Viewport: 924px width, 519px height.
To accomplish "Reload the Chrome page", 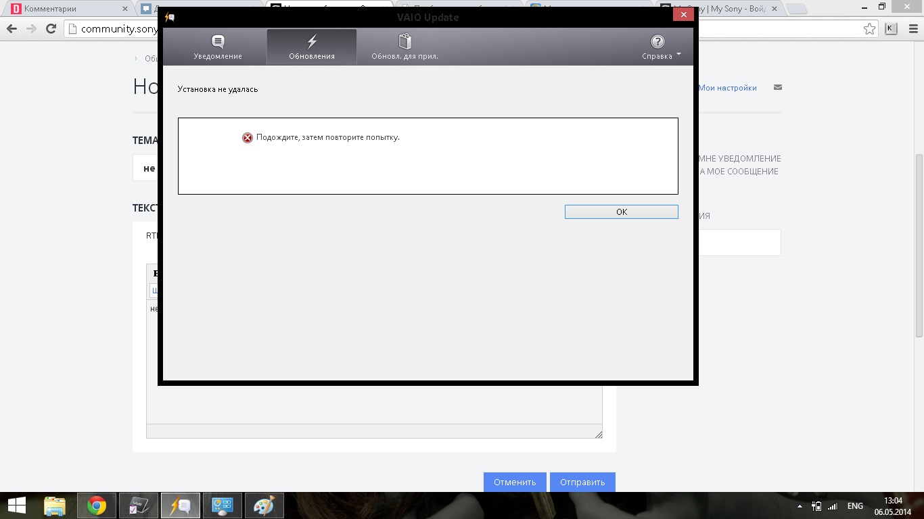I will tap(51, 29).
